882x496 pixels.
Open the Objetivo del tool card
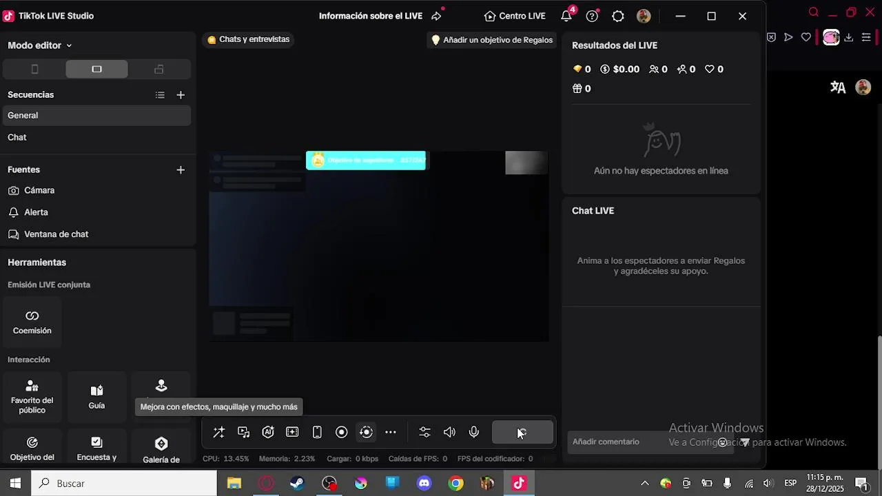click(32, 448)
